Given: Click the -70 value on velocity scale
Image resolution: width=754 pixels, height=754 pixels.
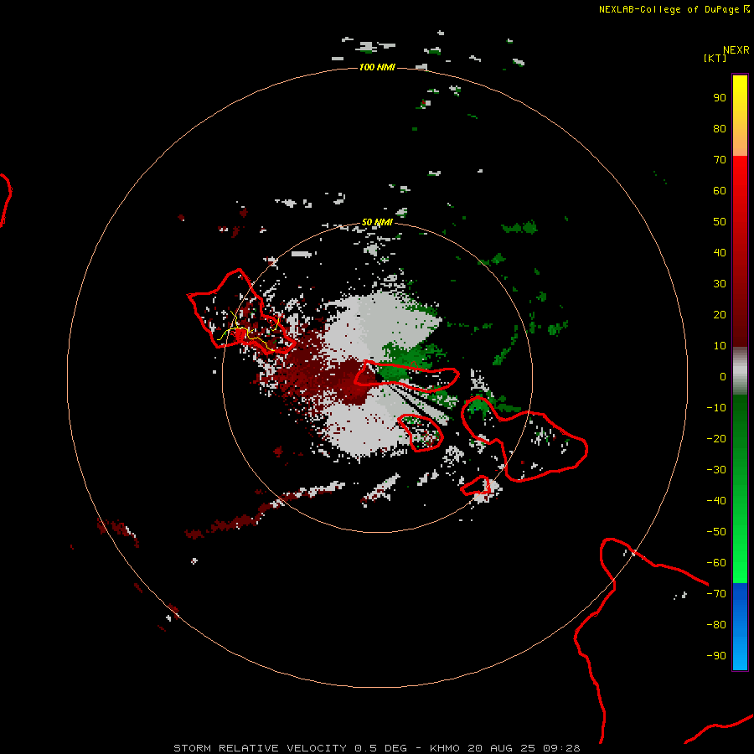Looking at the screenshot, I should pos(716,593).
